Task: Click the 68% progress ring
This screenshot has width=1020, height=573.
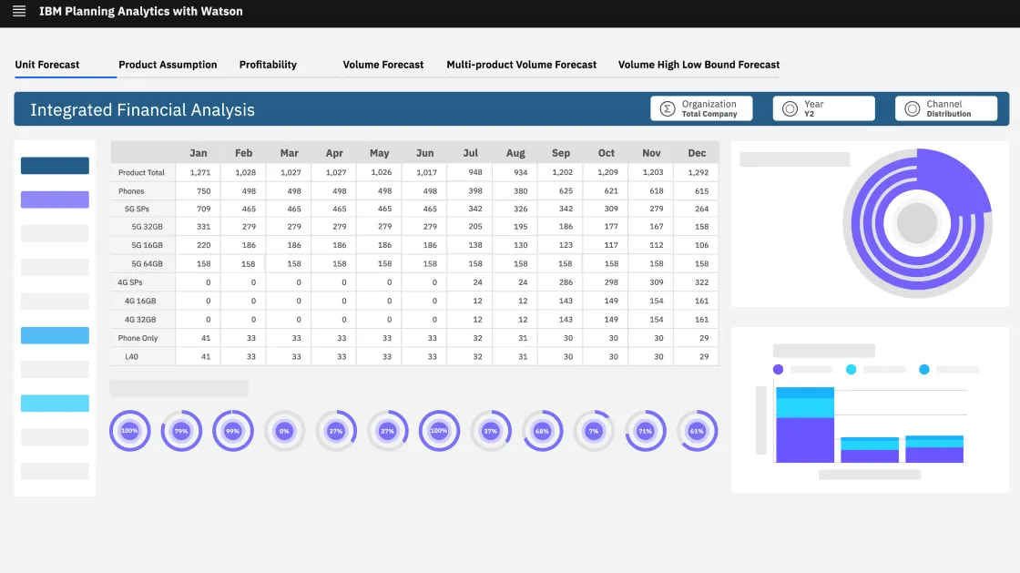Action: 542,431
